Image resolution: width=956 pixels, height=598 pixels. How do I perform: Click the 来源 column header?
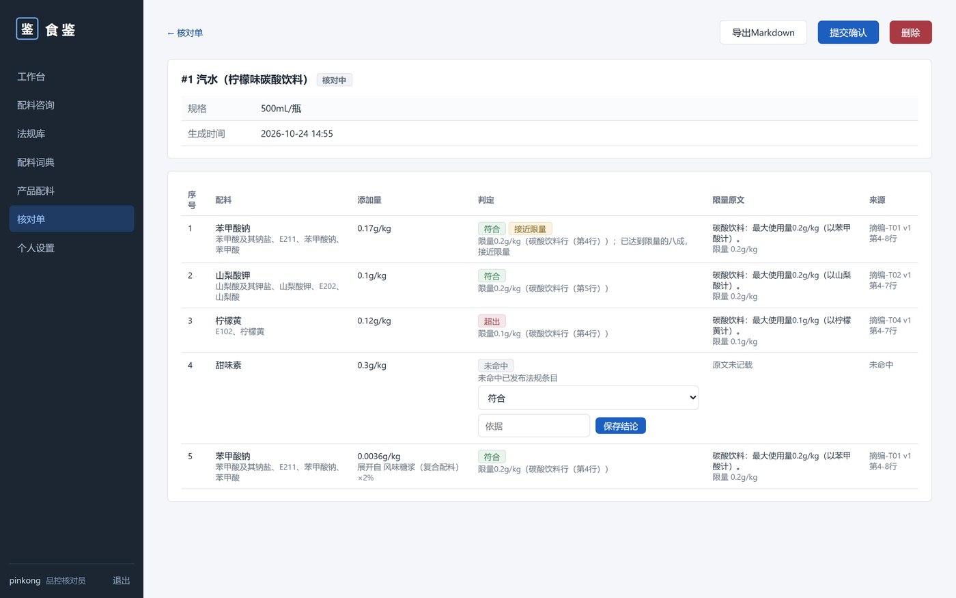[x=877, y=200]
